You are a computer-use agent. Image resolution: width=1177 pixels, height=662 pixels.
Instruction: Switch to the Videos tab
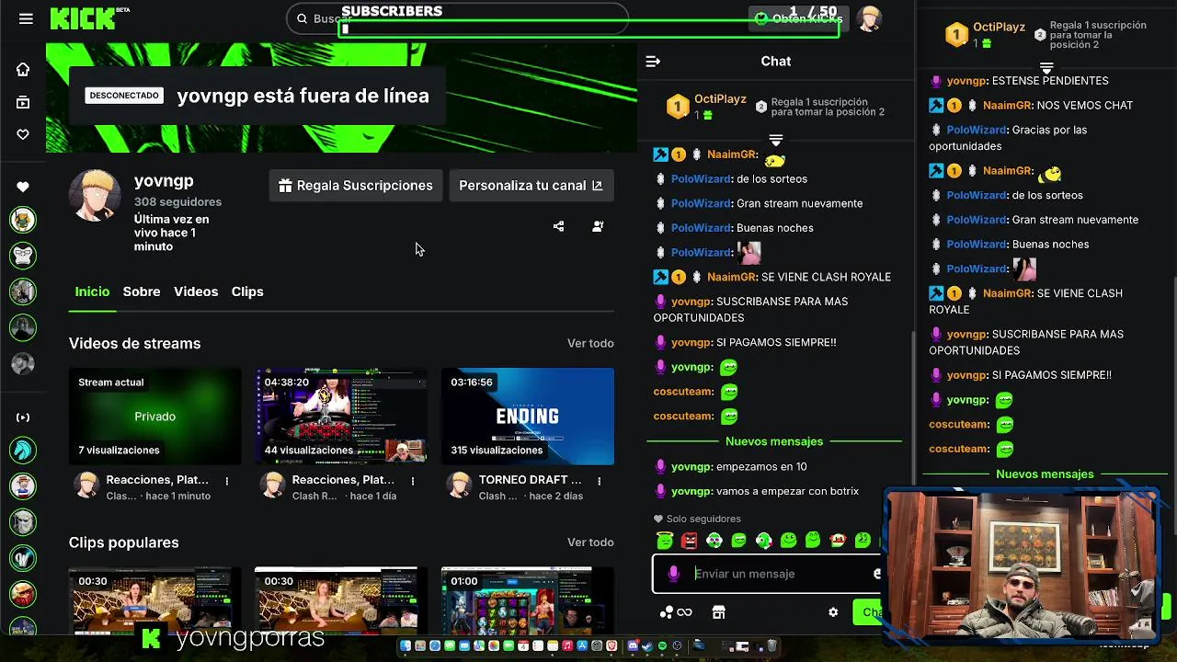196,291
